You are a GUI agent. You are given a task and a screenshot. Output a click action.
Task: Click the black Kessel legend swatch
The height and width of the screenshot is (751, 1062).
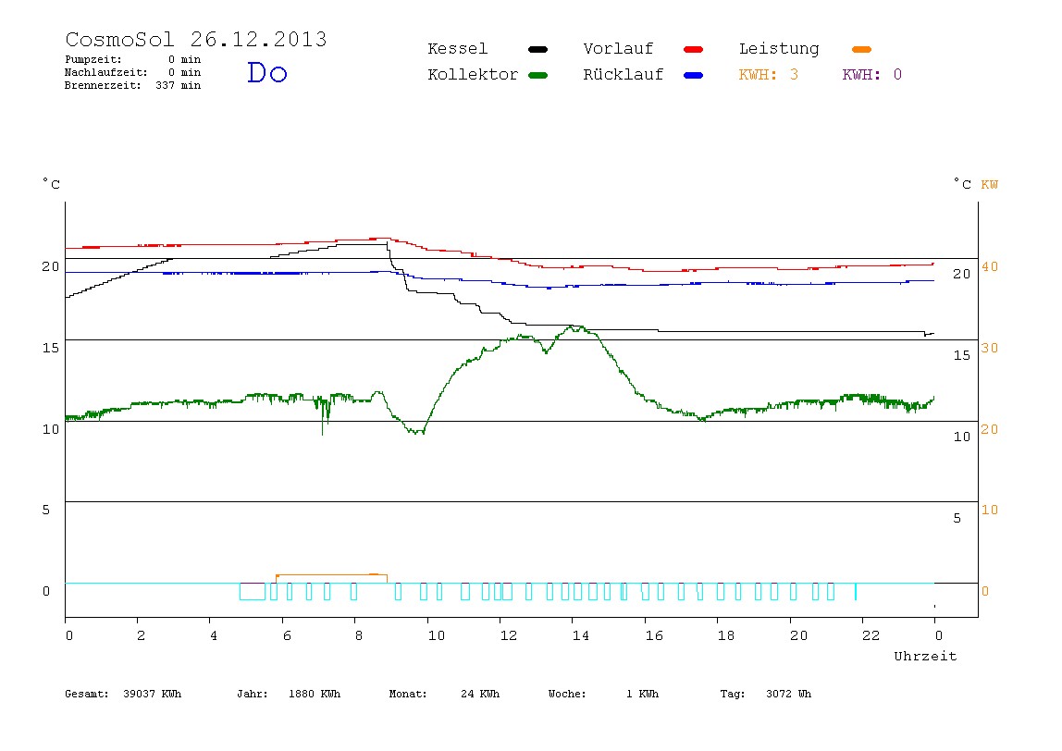537,49
